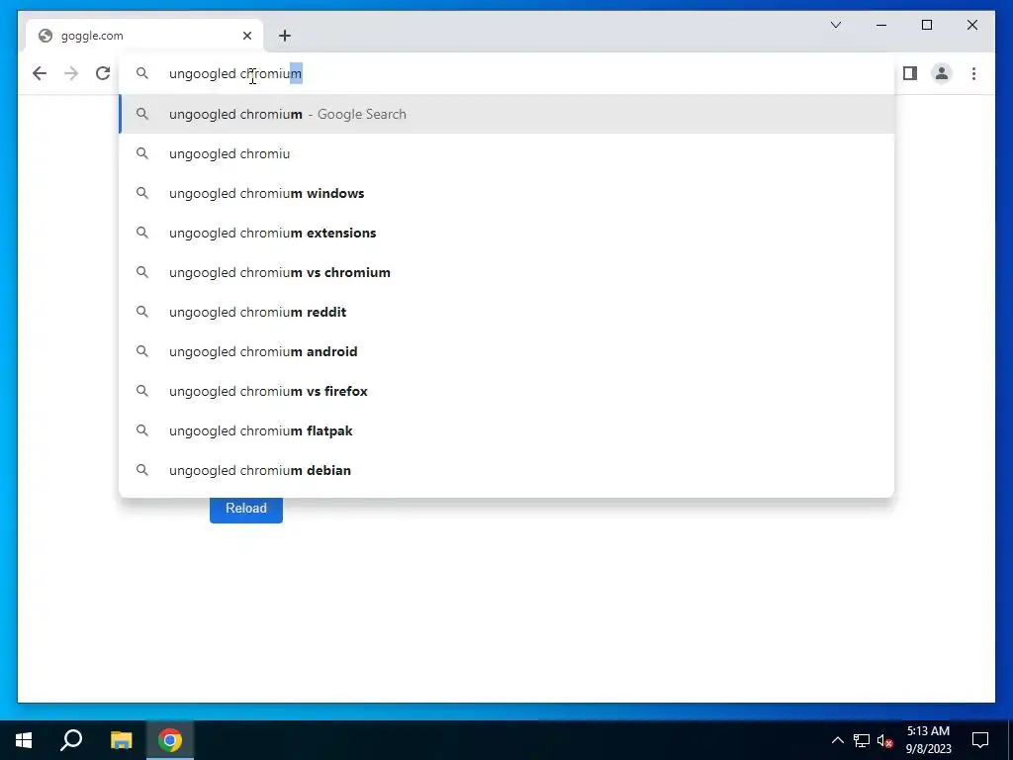Pick 'ungoogled chromium windows' suggestion
The width and height of the screenshot is (1013, 760).
pyautogui.click(x=507, y=193)
